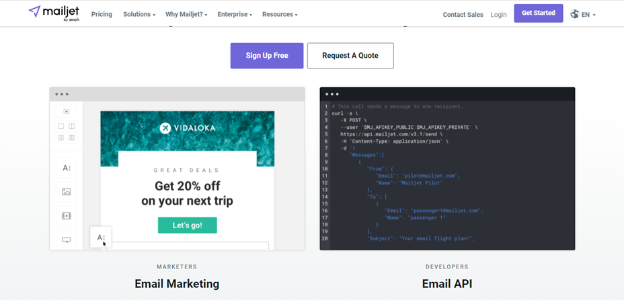Click the dragged text block icon
The width and height of the screenshot is (624, 300).
pos(100,237)
